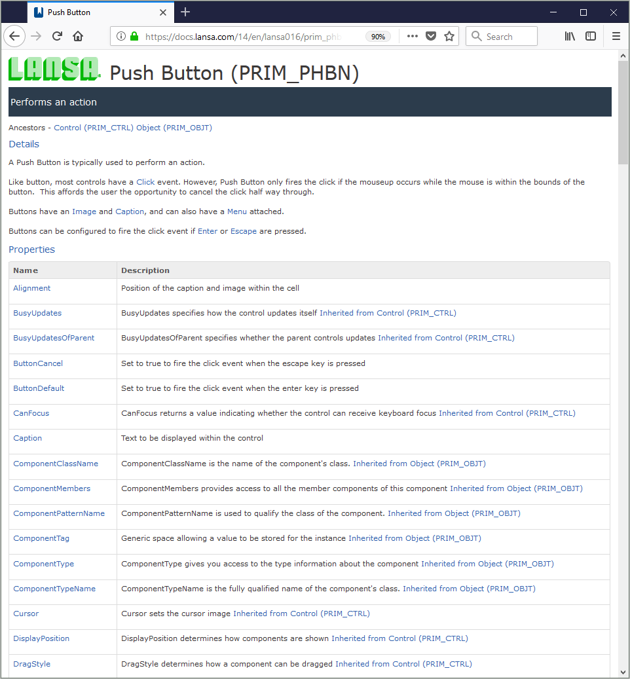Click the Performs an action banner text
Viewport: 630px width, 679px height.
pos(54,102)
